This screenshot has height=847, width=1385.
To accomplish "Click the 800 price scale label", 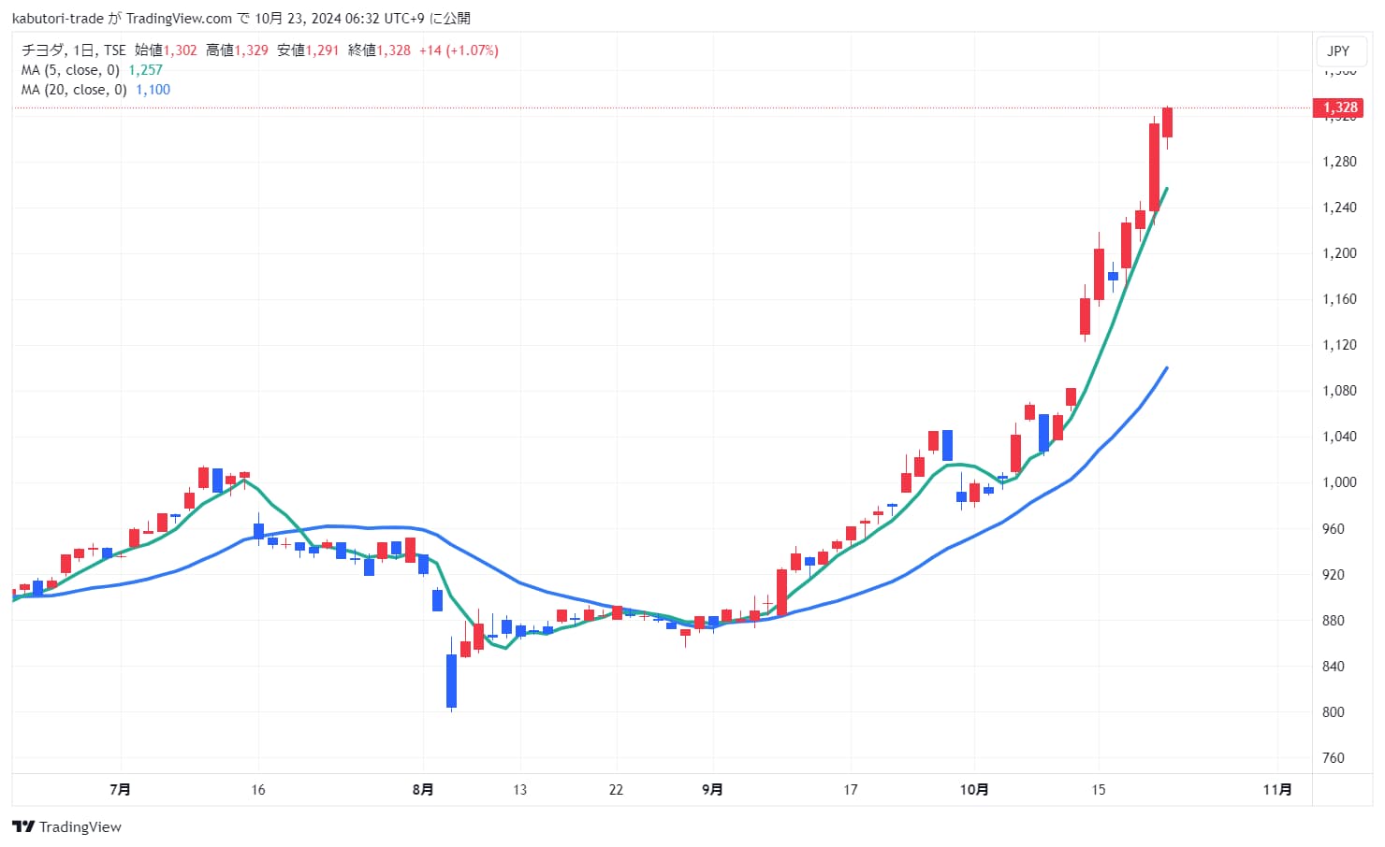I will (x=1334, y=712).
